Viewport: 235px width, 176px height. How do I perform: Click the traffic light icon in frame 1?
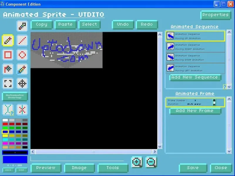click(214, 102)
